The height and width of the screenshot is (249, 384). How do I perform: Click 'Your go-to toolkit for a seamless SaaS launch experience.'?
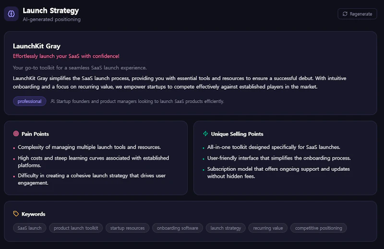pyautogui.click(x=80, y=68)
